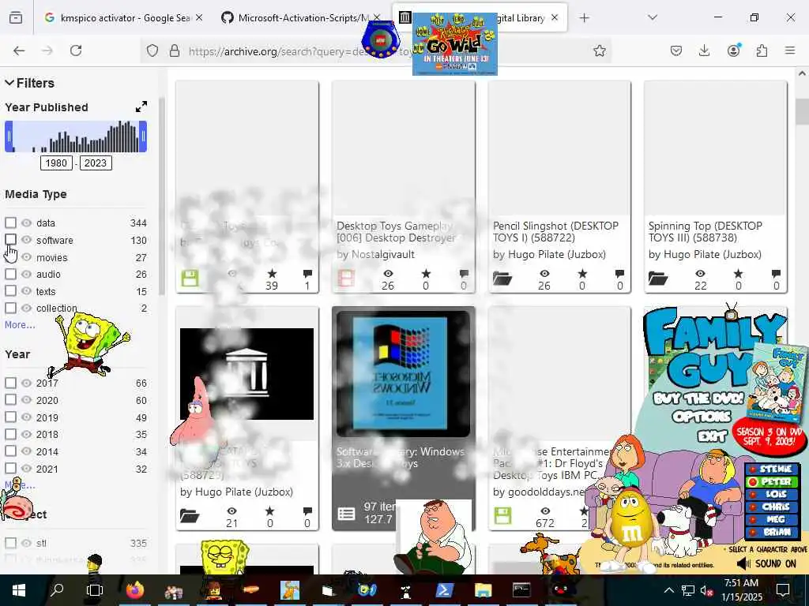Open the Firefox View icon

(x=16, y=18)
